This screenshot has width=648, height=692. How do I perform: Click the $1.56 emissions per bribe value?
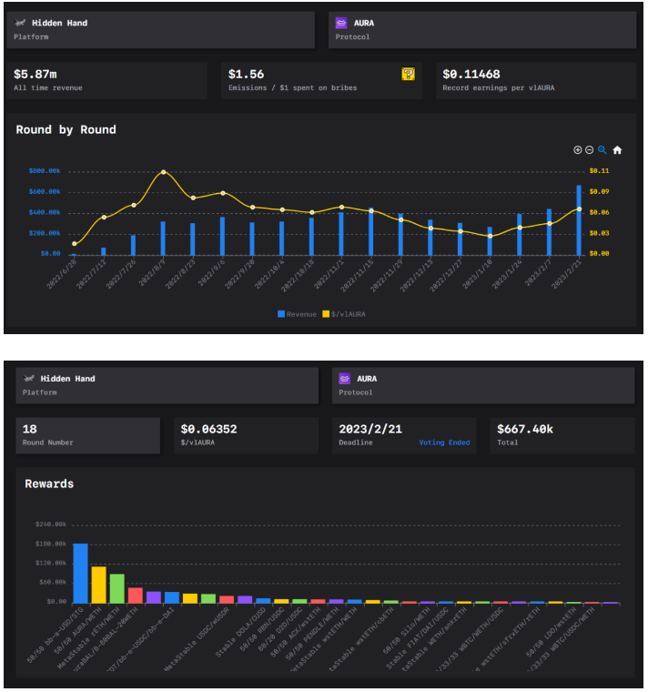[x=246, y=74]
